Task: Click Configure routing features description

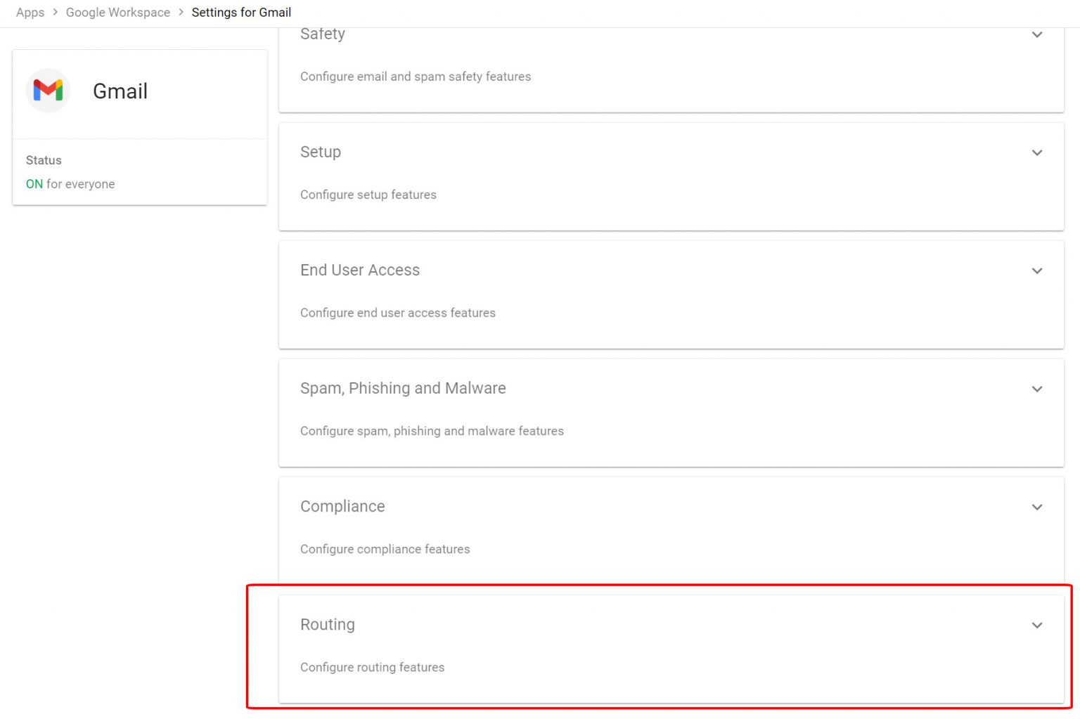Action: [373, 667]
